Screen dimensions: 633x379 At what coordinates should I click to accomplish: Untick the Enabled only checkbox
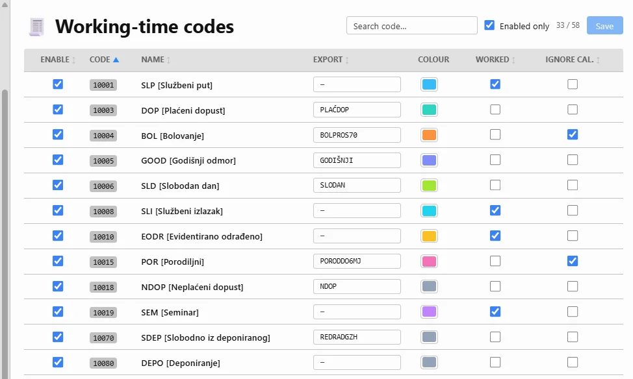[x=489, y=25]
